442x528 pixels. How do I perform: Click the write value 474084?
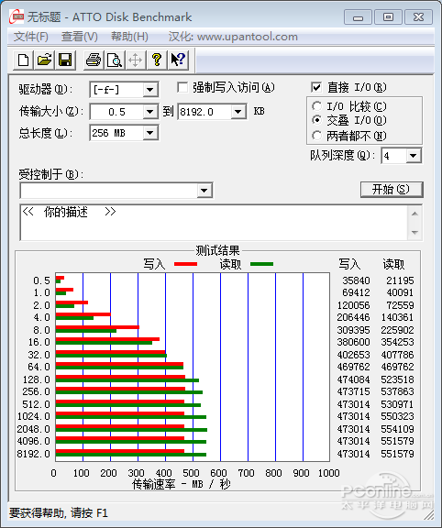[353, 379]
